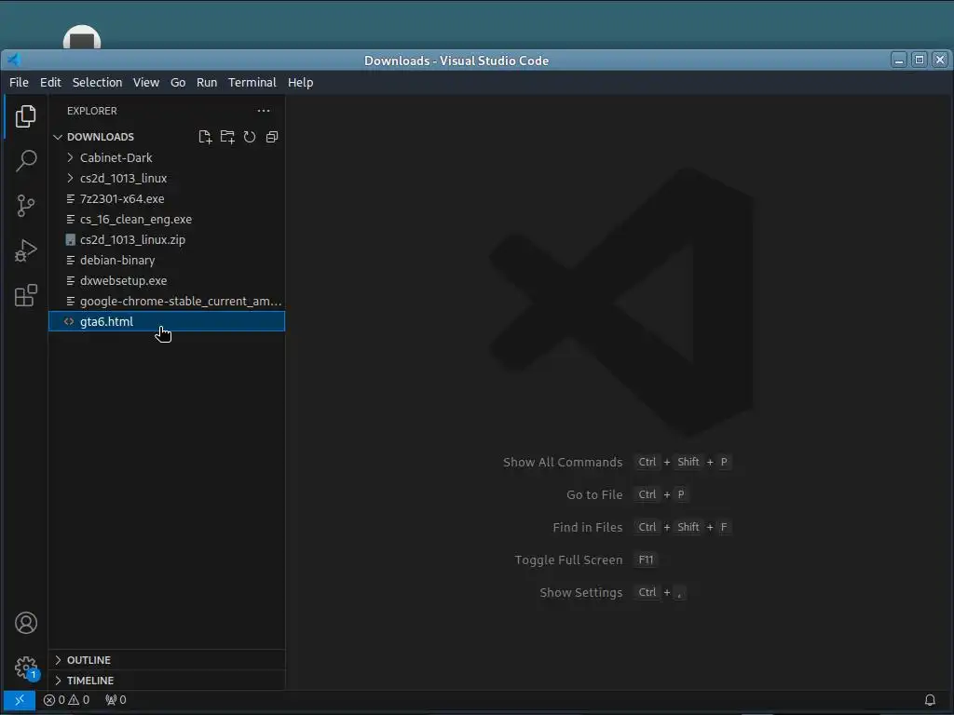Open the Accounts menu icon
The image size is (954, 715).
25,623
